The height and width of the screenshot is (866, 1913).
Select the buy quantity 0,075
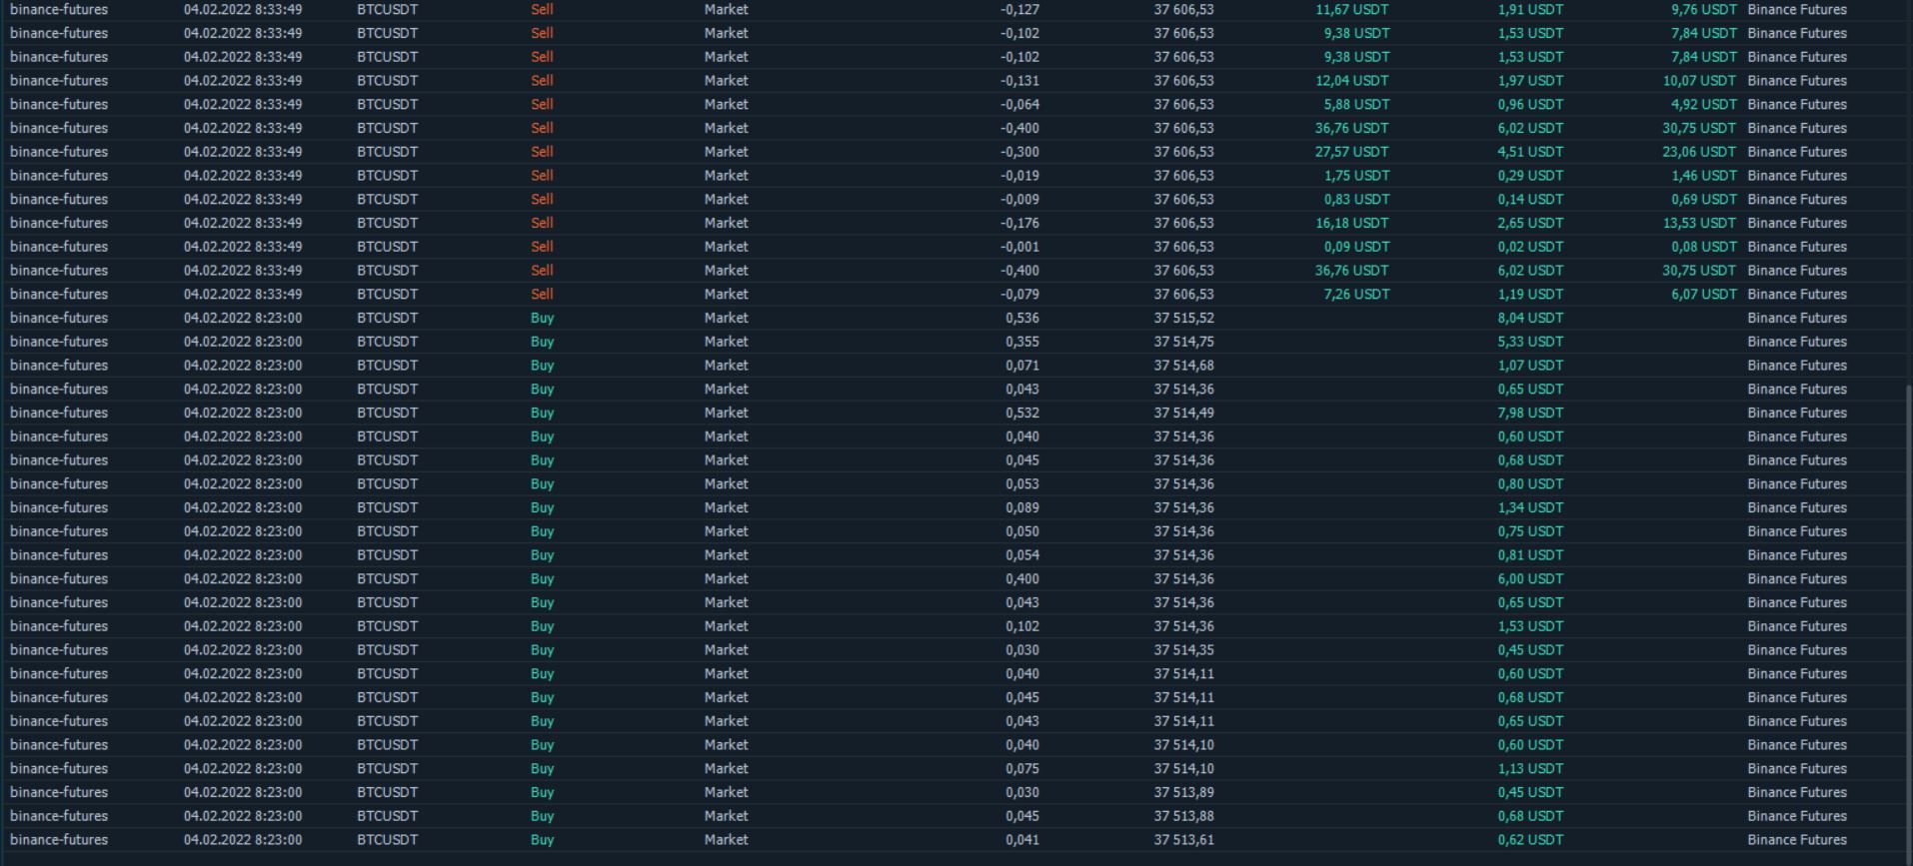coord(1021,769)
